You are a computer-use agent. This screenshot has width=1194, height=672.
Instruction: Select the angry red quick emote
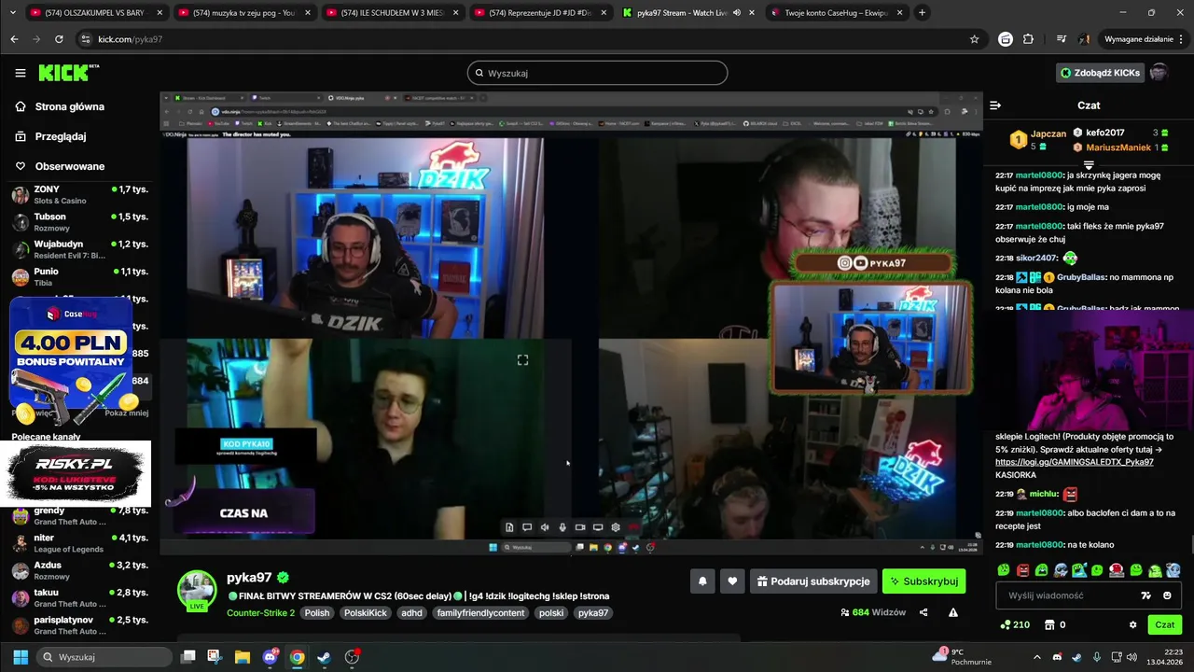coord(1023,570)
